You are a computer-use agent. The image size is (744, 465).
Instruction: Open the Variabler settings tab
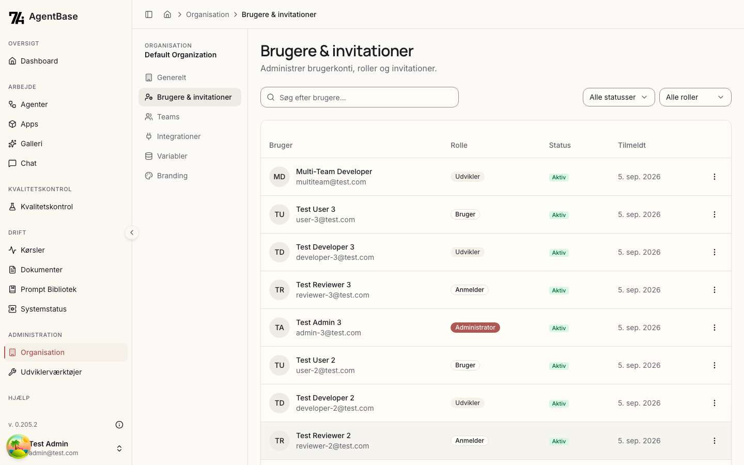[190, 156]
